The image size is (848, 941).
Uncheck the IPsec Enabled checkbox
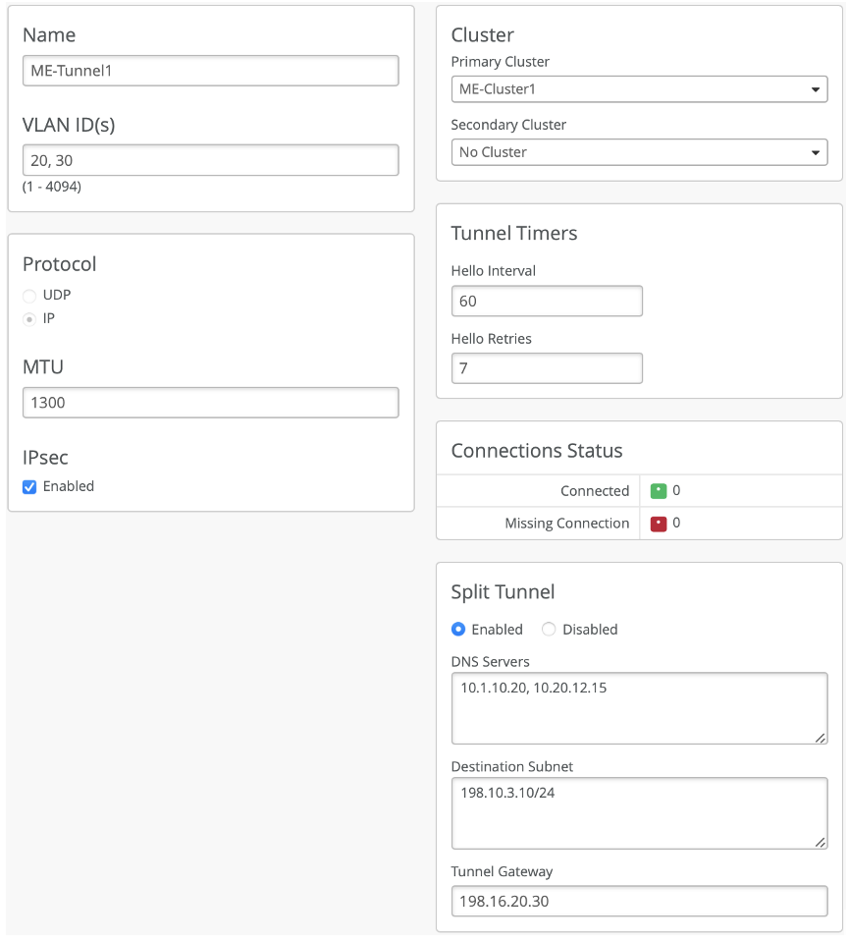click(x=29, y=487)
